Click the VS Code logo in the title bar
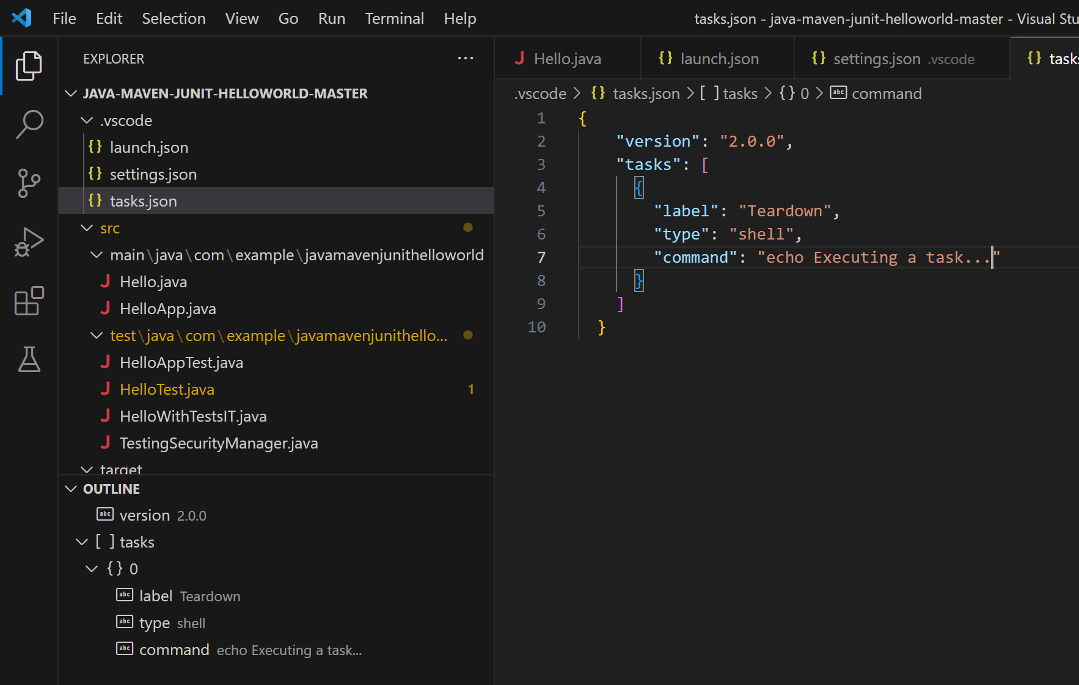The width and height of the screenshot is (1079, 685). click(21, 18)
